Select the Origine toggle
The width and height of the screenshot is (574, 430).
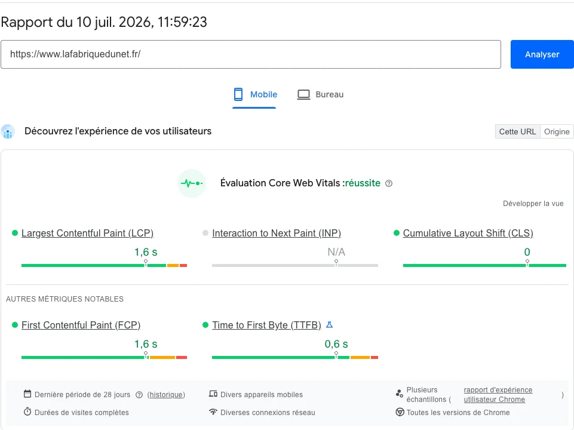(557, 131)
